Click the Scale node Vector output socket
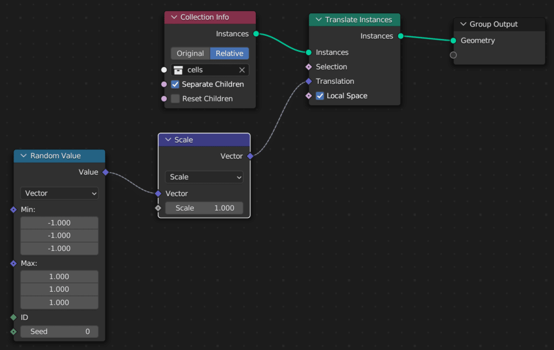Image resolution: width=554 pixels, height=350 pixels. [x=250, y=156]
